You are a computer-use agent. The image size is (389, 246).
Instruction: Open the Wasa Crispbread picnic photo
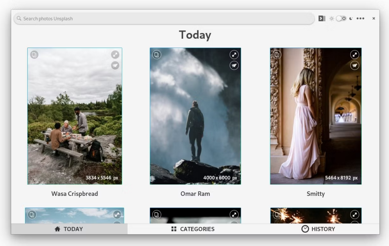75,116
